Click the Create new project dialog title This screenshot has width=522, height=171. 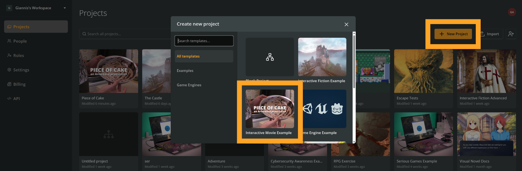pos(198,24)
